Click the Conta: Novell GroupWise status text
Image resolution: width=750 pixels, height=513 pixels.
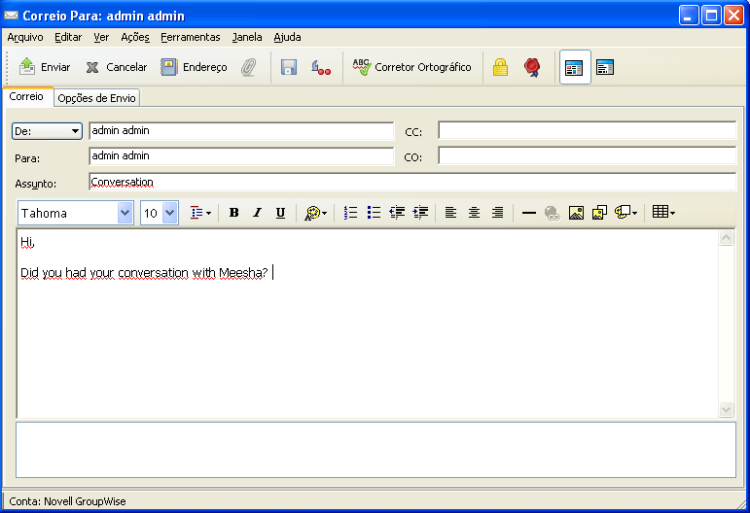[67, 501]
